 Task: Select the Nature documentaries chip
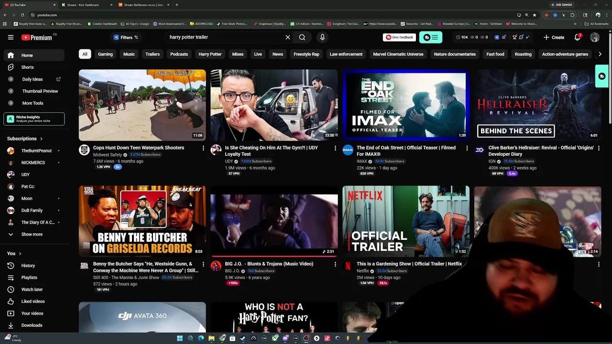(455, 54)
